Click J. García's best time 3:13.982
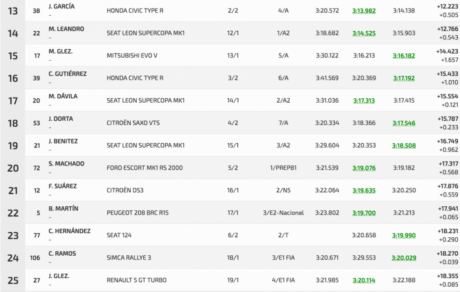 [363, 11]
